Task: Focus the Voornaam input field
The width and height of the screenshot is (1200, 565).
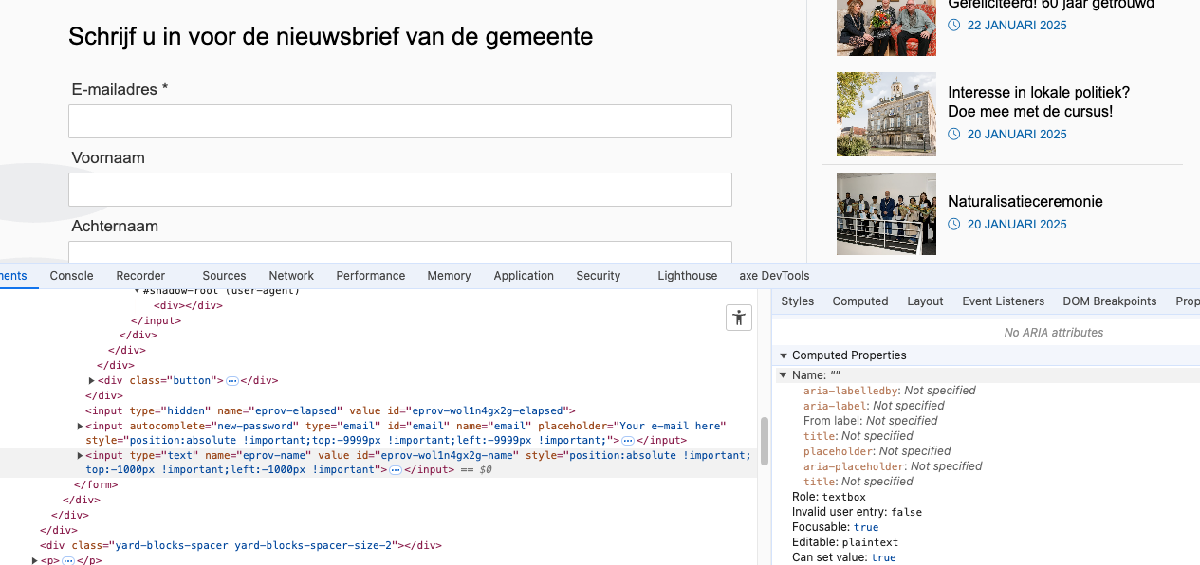Action: point(400,190)
